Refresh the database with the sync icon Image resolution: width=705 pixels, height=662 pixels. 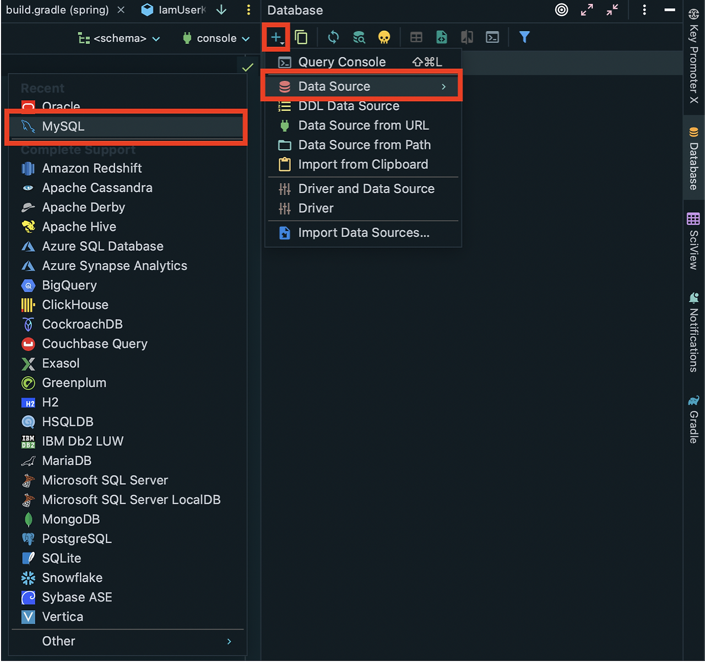[333, 37]
